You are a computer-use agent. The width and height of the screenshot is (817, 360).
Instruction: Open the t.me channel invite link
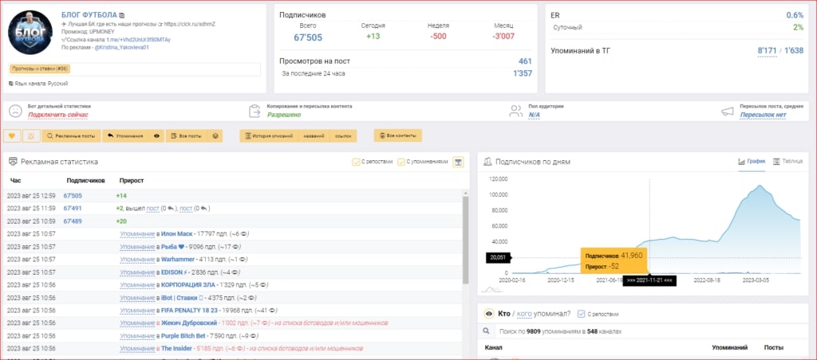coord(139,39)
